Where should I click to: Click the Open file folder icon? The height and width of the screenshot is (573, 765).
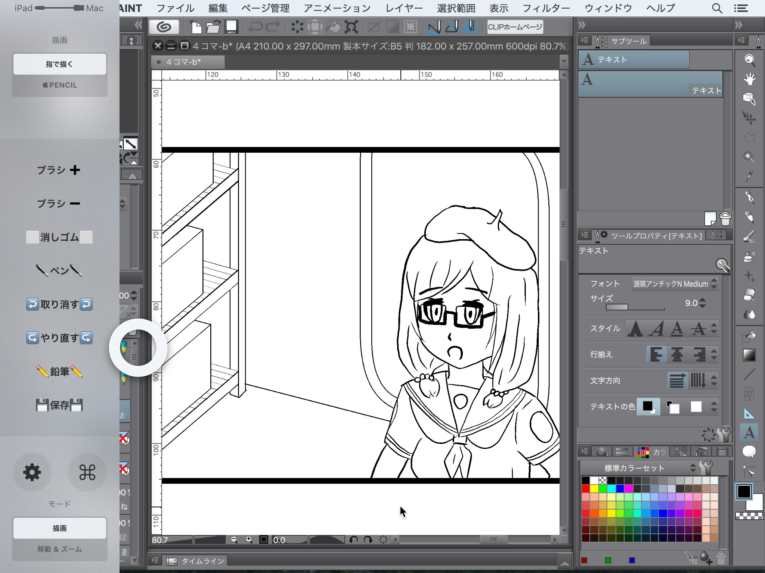(213, 27)
